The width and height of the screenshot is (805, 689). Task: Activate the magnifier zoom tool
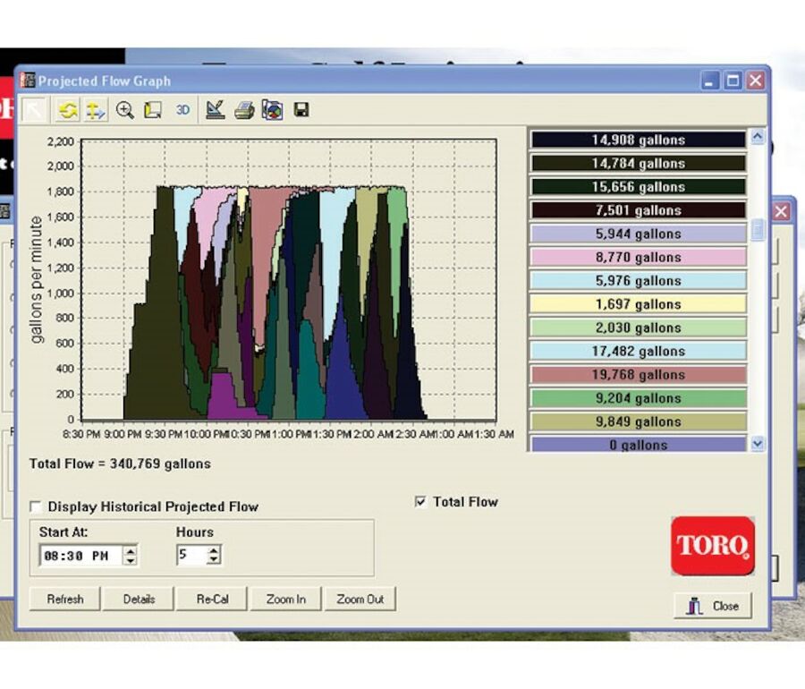[125, 109]
